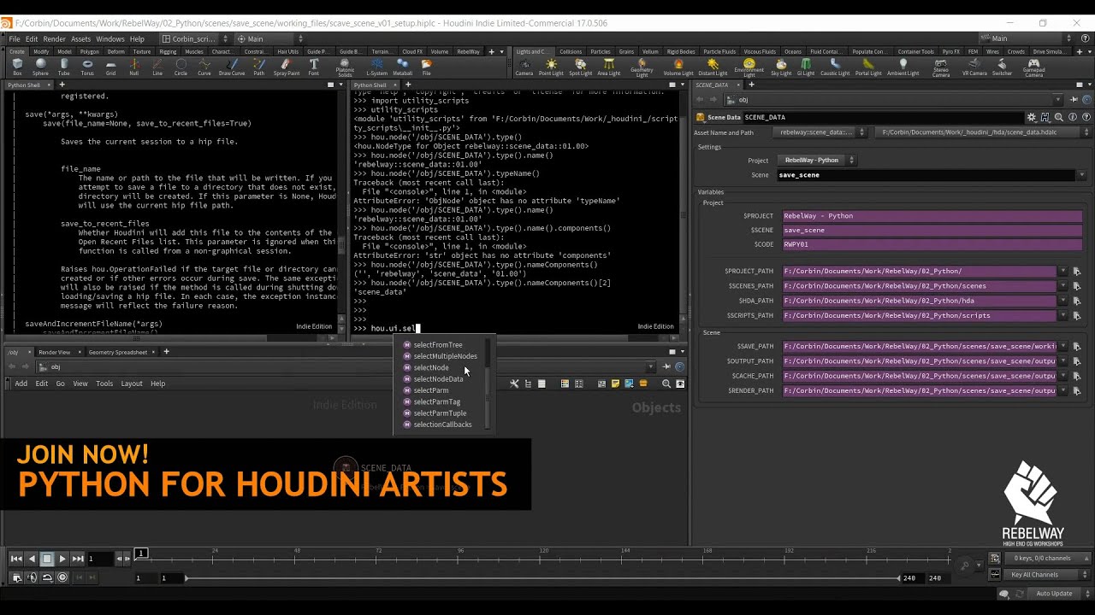Click frame 1 marker on the timeline
The image size is (1095, 615).
141,553
